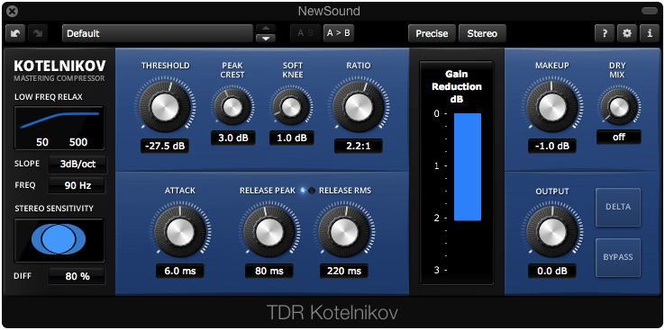This screenshot has height=330, width=665.
Task: Close the NewSound plugin window
Action: [x=14, y=11]
